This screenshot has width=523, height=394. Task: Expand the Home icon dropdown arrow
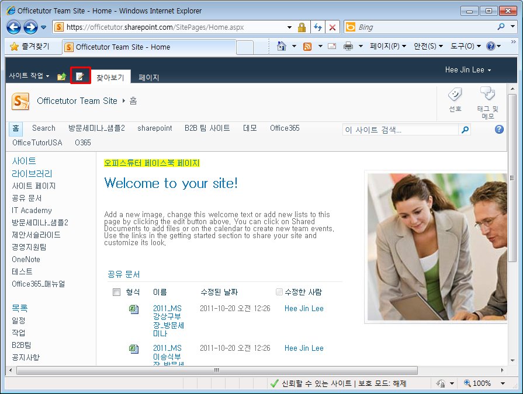pos(294,46)
